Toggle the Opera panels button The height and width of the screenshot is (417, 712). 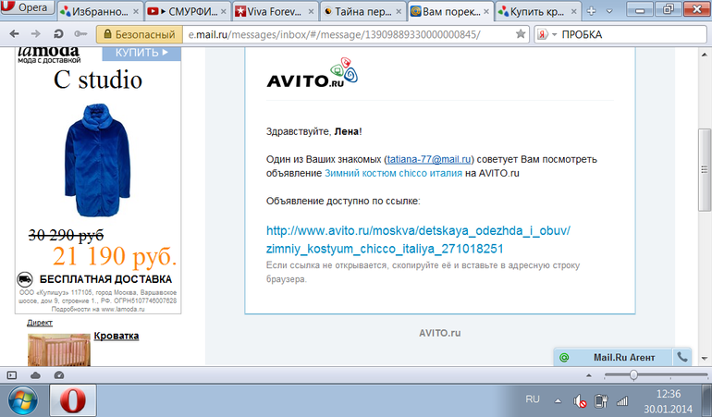click(12, 375)
